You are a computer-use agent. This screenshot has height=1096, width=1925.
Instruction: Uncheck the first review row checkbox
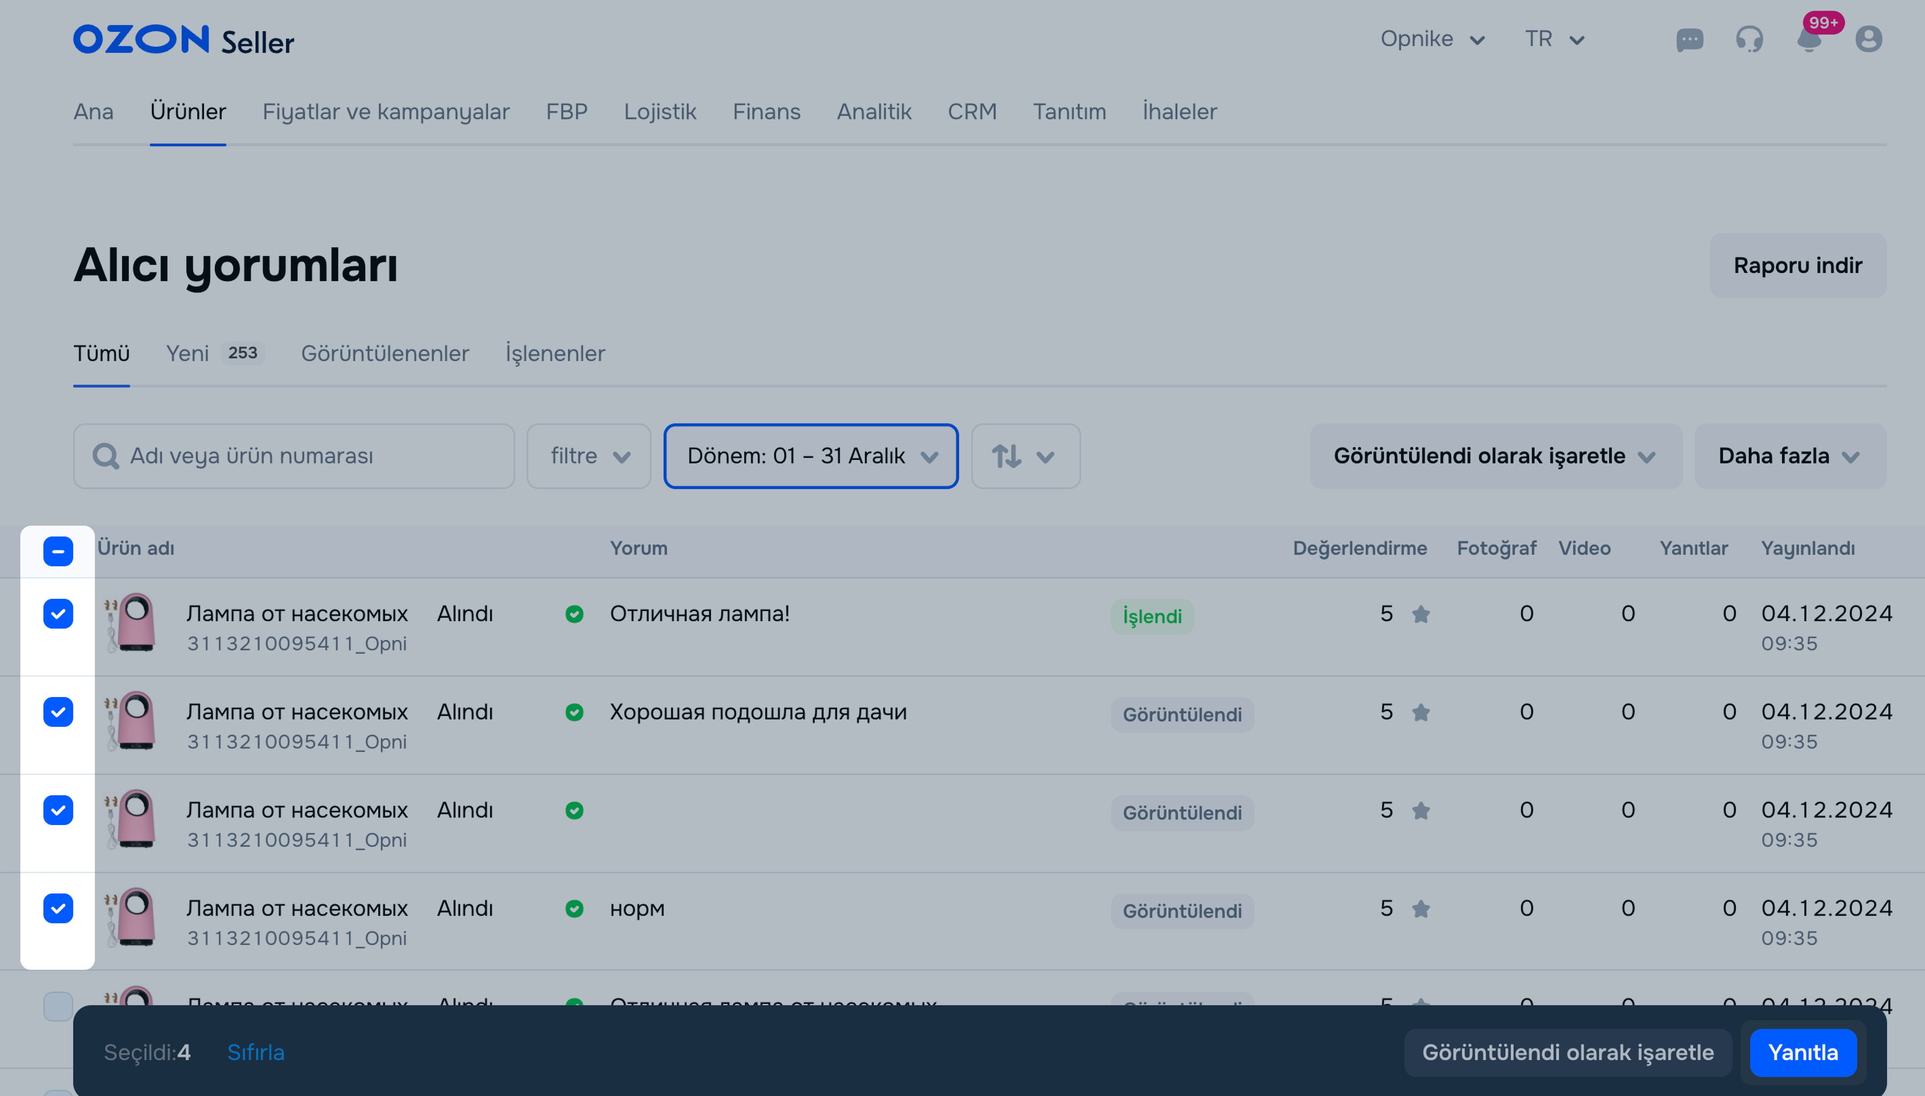58,614
